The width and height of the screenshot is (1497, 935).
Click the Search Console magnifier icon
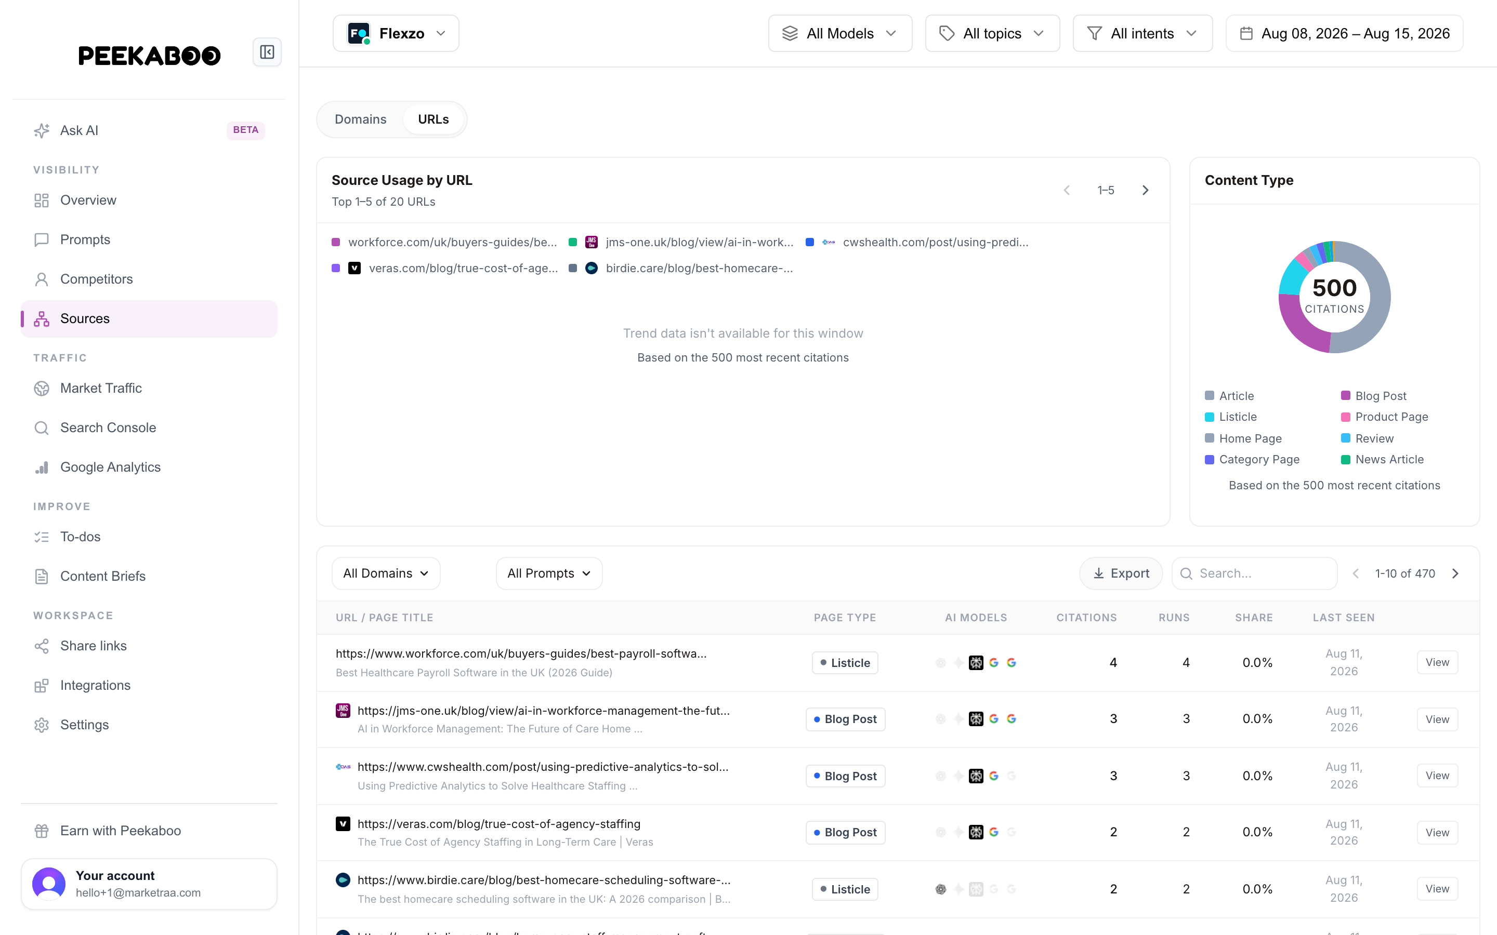(x=42, y=428)
